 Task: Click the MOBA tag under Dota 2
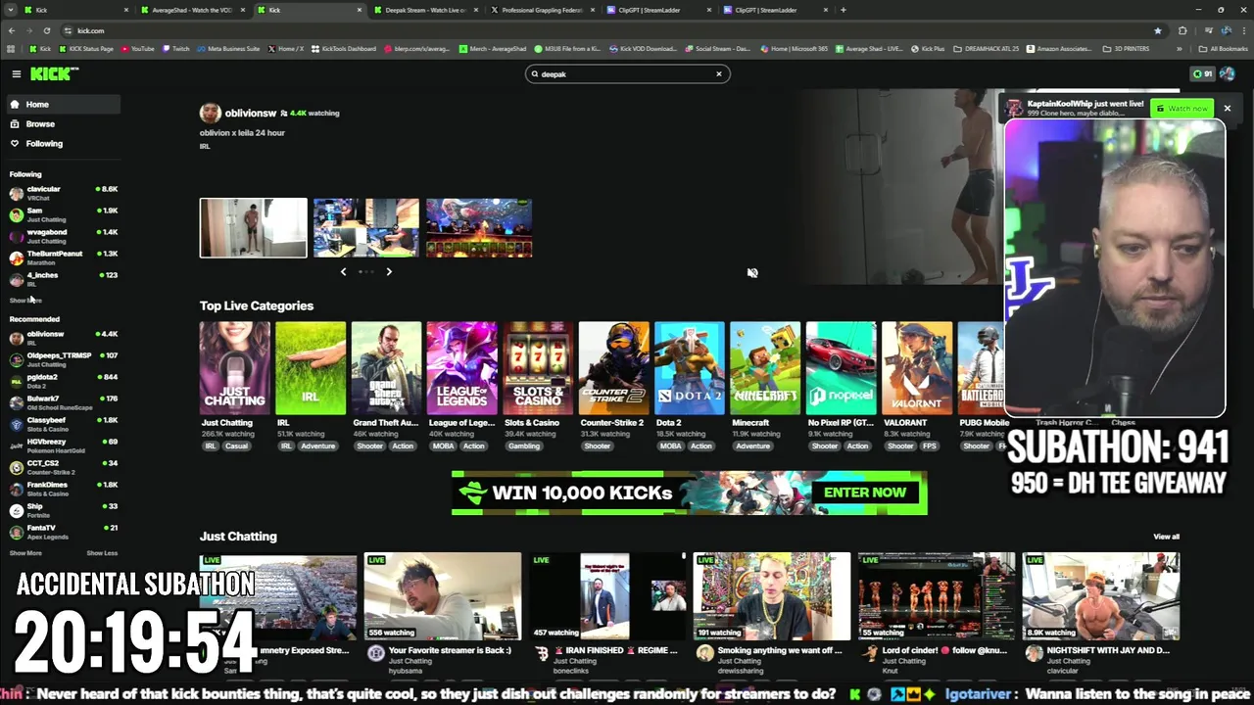click(670, 446)
